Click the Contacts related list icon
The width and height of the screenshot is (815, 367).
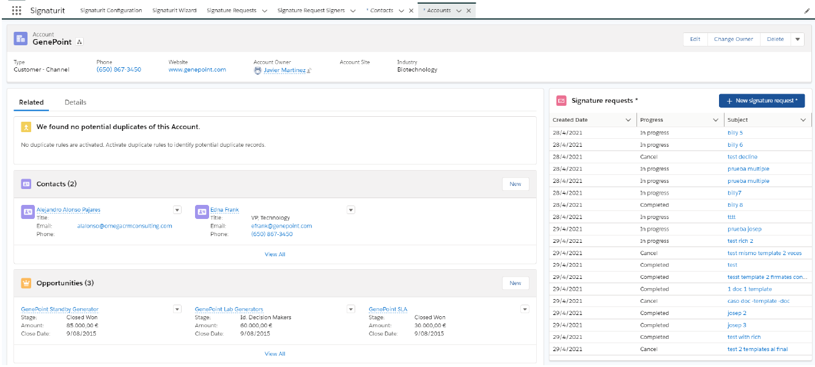point(26,183)
